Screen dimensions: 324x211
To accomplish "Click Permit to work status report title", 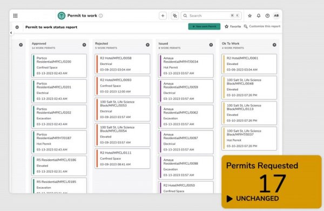I will click(x=51, y=27).
